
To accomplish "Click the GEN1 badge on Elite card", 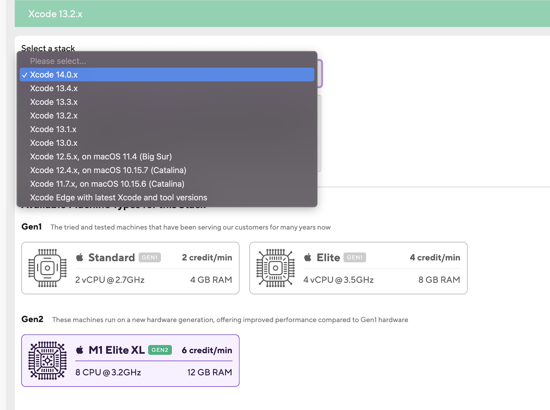I will (354, 257).
